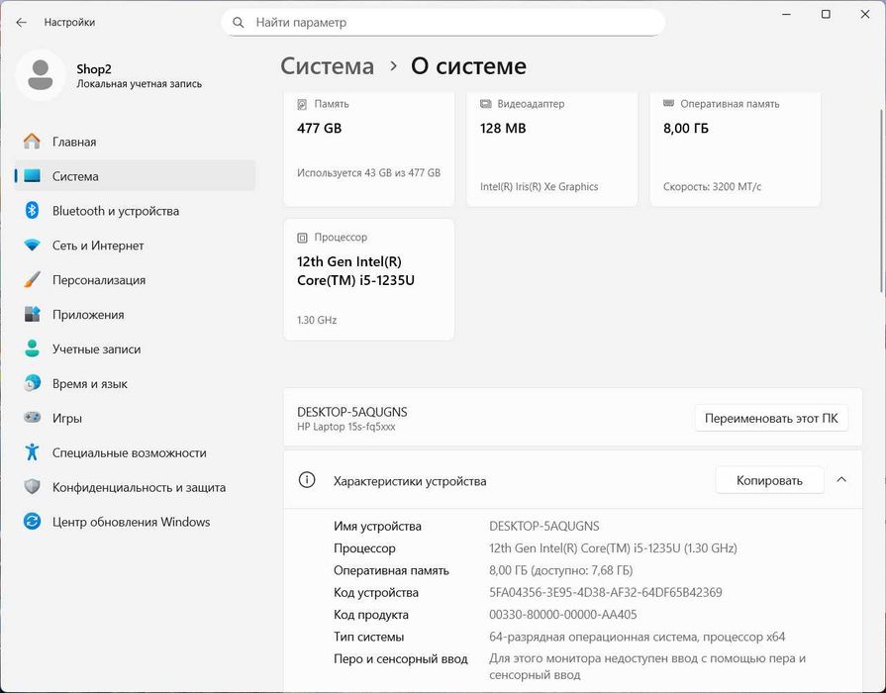
Task: Click Используется 43 GB из 477 GB text
Action: (x=368, y=173)
